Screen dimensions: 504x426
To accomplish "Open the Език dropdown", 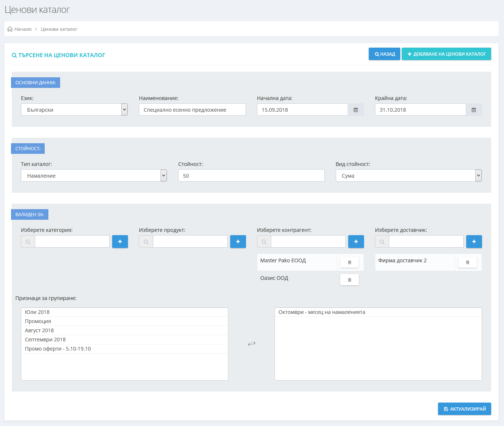I will 74,110.
